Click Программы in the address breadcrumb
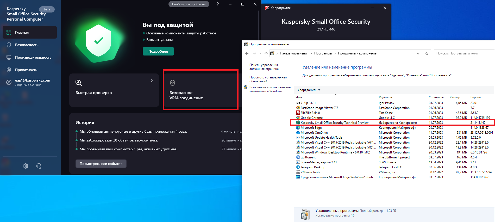 (323, 53)
